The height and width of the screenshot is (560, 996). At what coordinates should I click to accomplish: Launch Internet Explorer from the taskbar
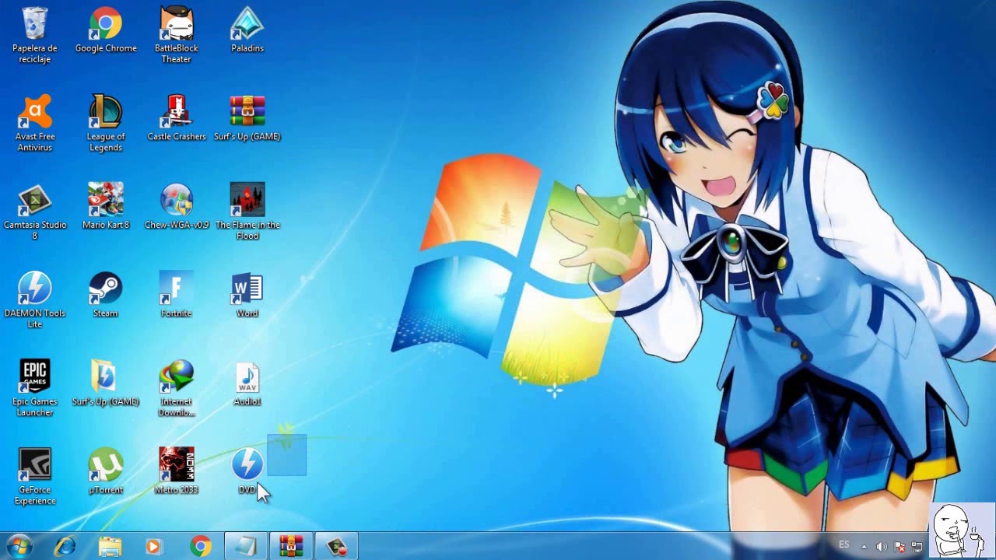tap(65, 546)
